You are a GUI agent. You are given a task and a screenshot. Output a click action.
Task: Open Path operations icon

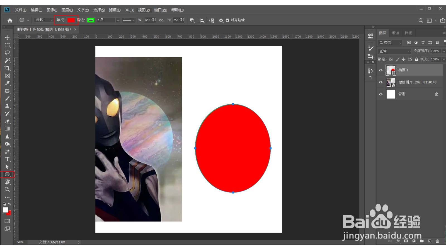pos(192,20)
